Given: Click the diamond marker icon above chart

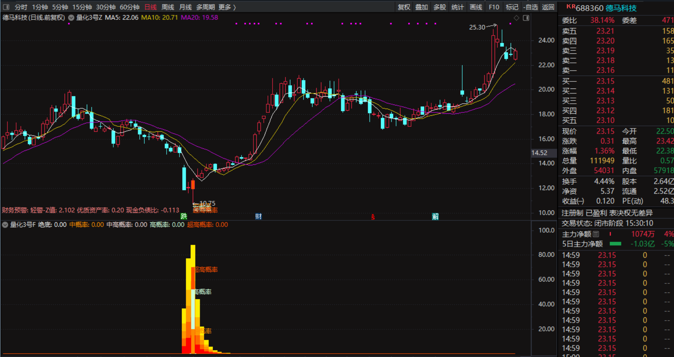Looking at the screenshot, I should click(x=516, y=18).
